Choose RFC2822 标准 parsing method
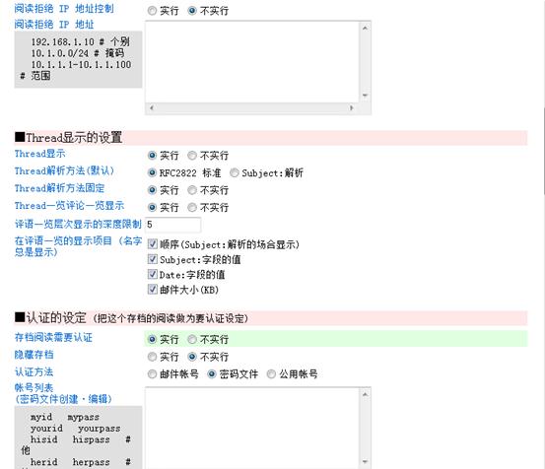Image resolution: width=545 pixels, height=469 pixels. 152,172
